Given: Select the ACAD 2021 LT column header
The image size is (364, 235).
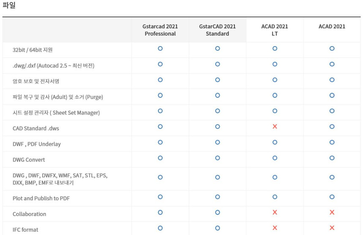Looking at the screenshot, I should click(275, 30).
